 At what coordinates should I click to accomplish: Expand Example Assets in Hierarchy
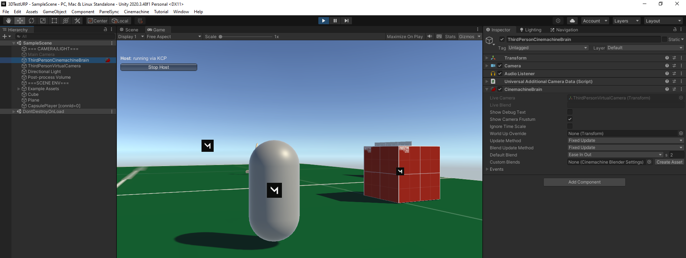19,89
